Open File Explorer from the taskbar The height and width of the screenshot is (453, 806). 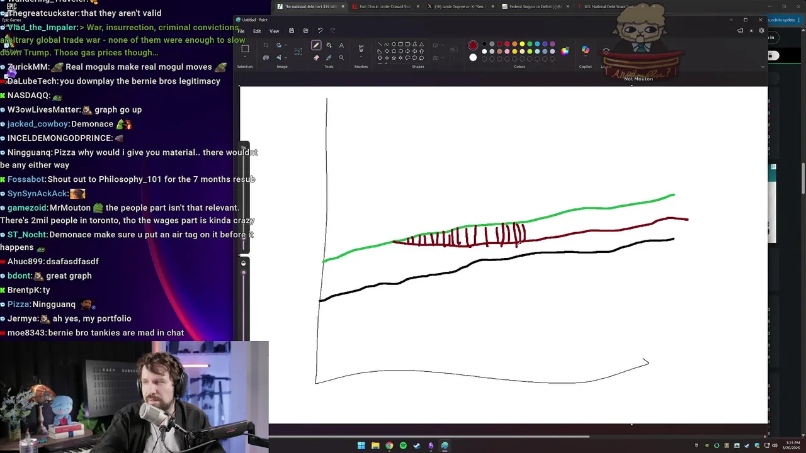coord(375,445)
